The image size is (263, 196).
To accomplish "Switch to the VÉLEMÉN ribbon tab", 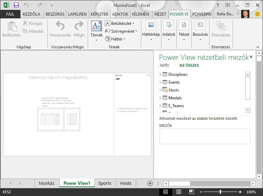I will [140, 14].
